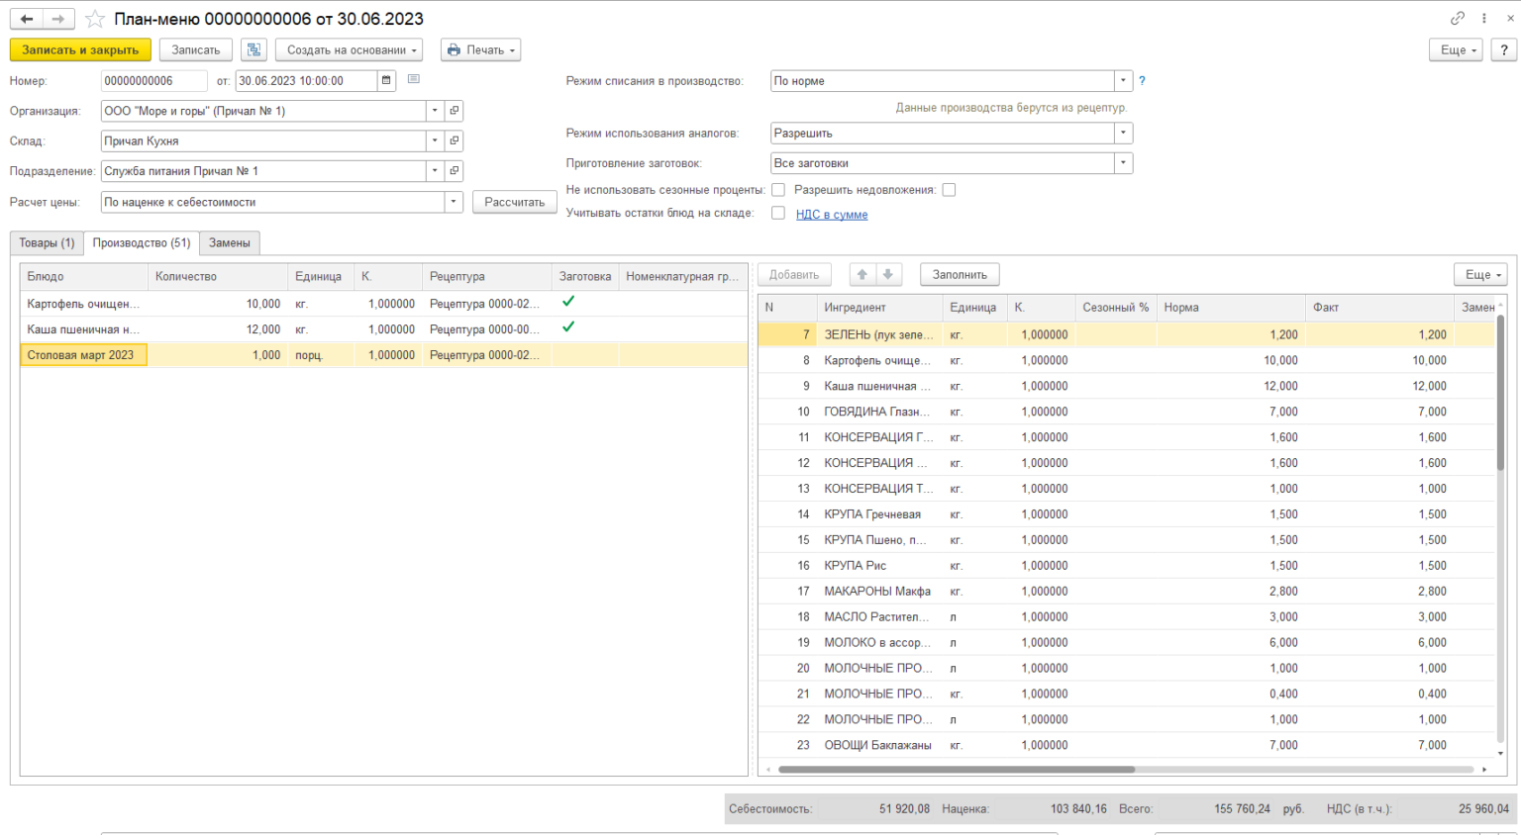Go back with the left arrow button
Image resolution: width=1521 pixels, height=835 pixels.
[x=27, y=19]
